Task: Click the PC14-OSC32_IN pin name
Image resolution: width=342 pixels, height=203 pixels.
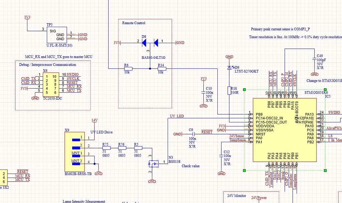Action: coord(270,118)
